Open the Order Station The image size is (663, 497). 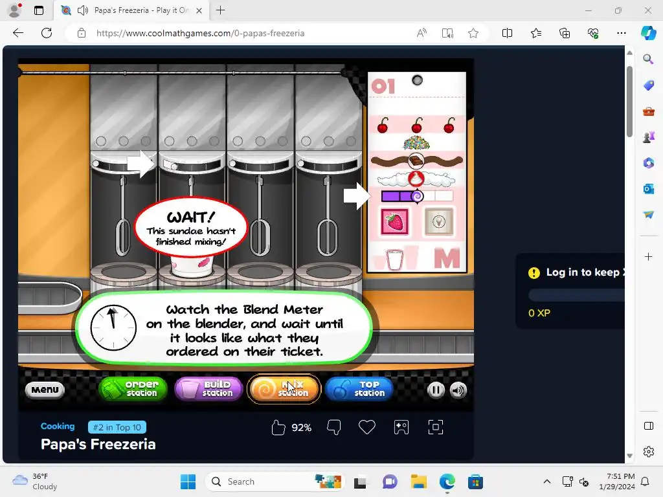click(x=133, y=389)
